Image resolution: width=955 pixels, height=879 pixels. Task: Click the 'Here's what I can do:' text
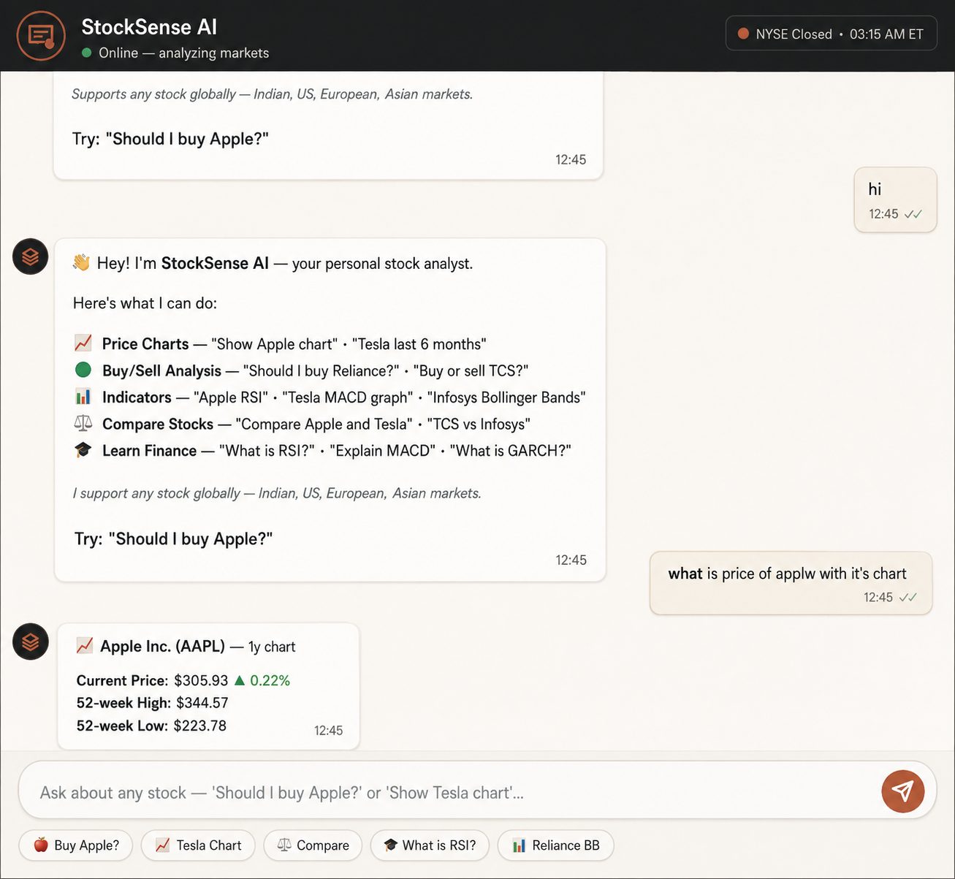145,303
